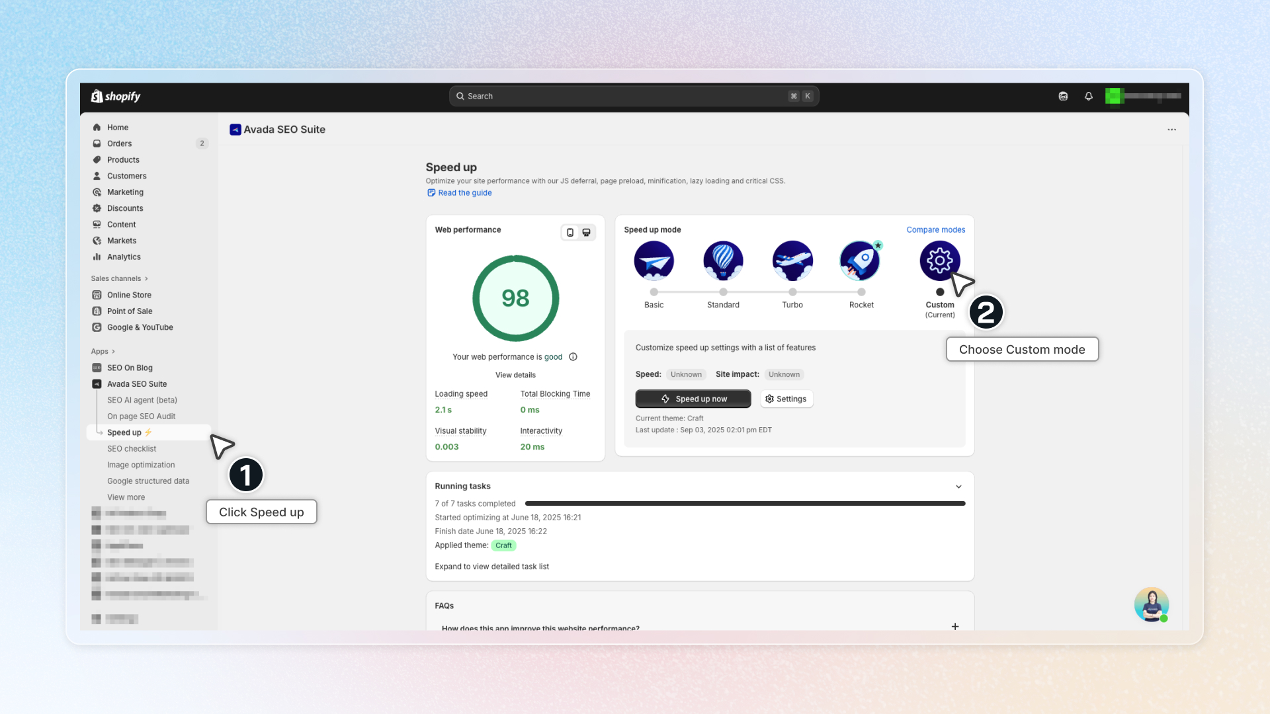
Task: Choose the Custom gear mode icon
Action: [x=939, y=260]
